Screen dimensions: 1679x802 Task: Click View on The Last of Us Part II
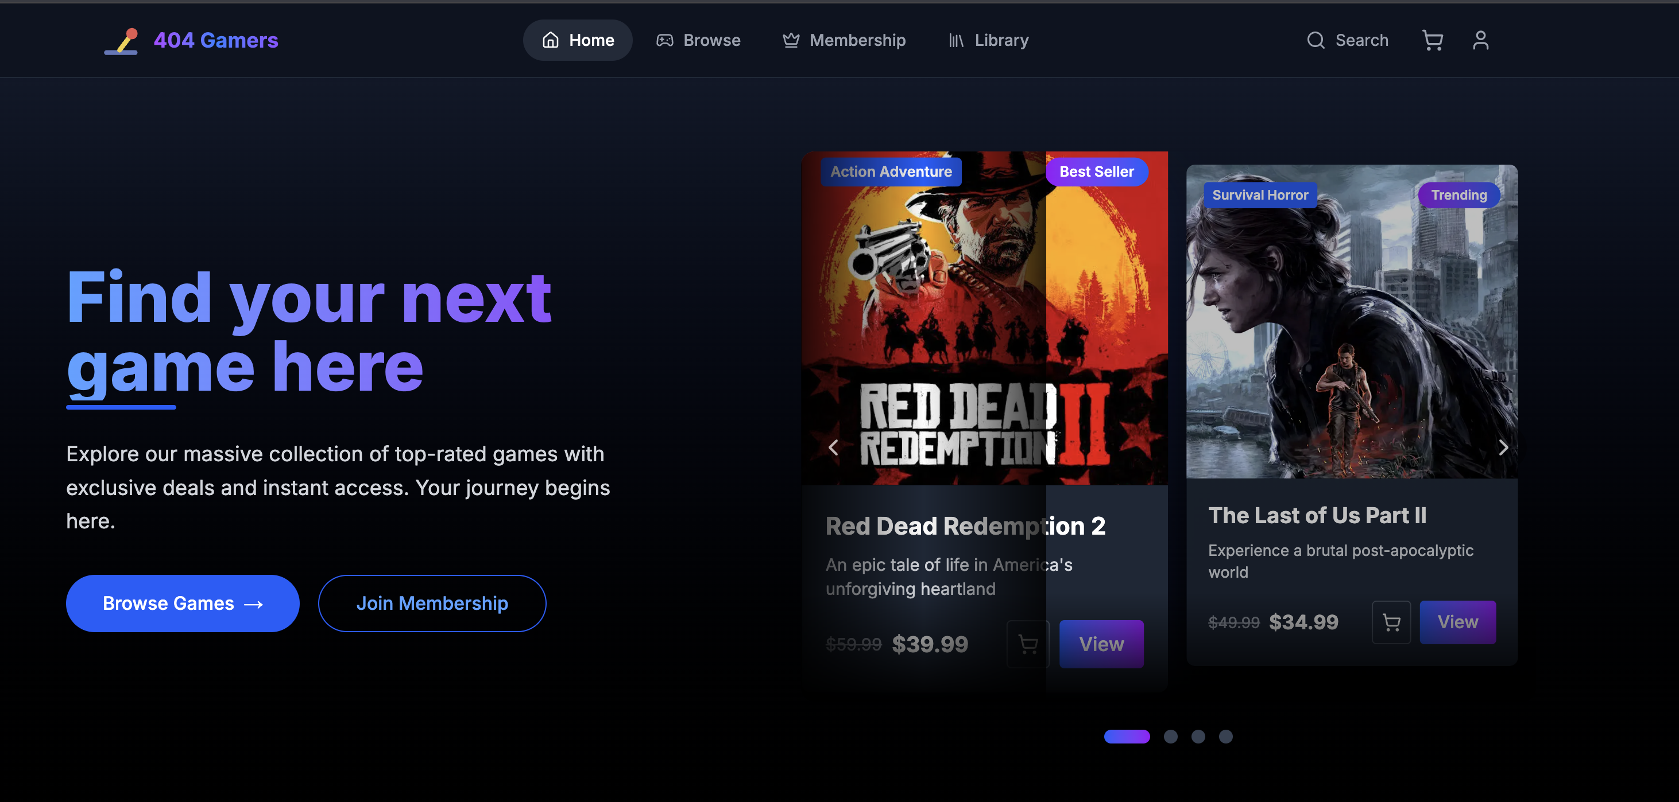coord(1457,622)
